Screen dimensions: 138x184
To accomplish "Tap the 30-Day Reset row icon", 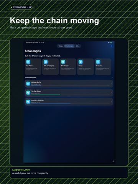I will pyautogui.click(x=28, y=93).
